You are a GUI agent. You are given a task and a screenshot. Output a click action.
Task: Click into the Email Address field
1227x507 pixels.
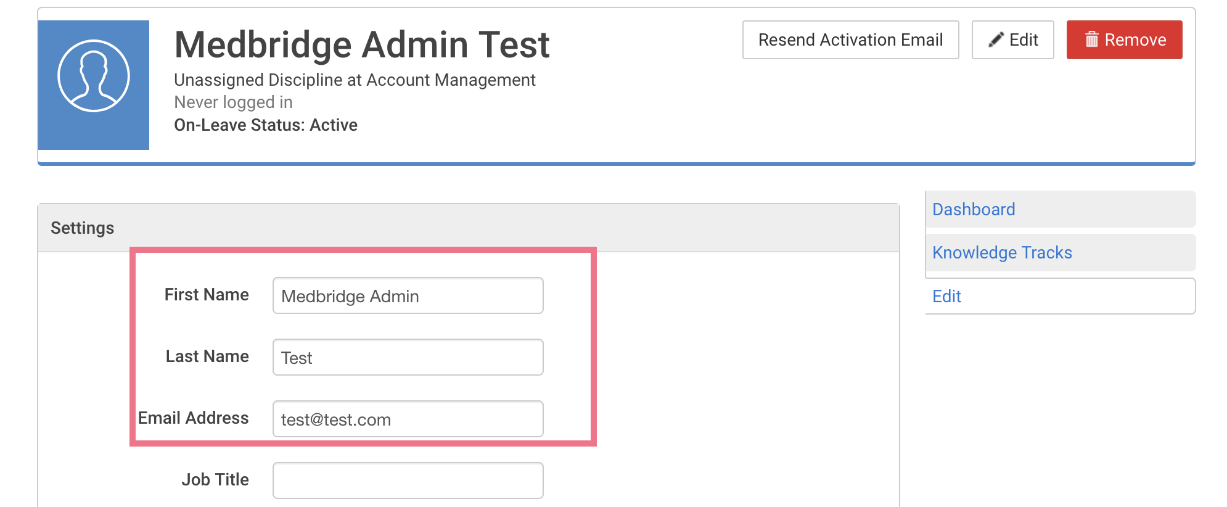click(408, 419)
